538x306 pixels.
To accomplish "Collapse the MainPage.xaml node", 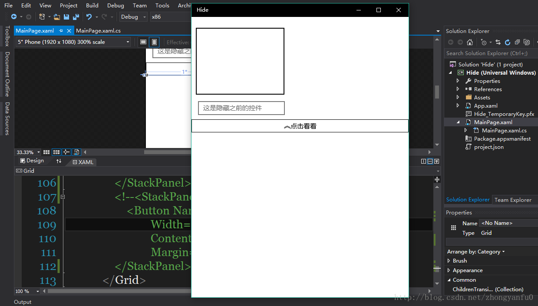I will (458, 122).
